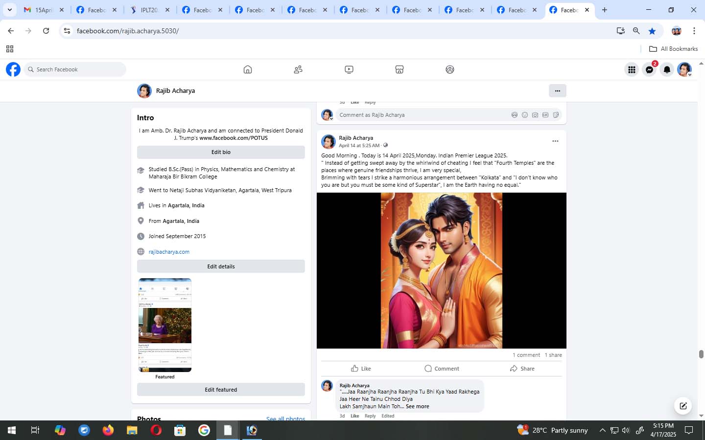The image size is (705, 440).
Task: Click the new message compose icon
Action: 683,406
